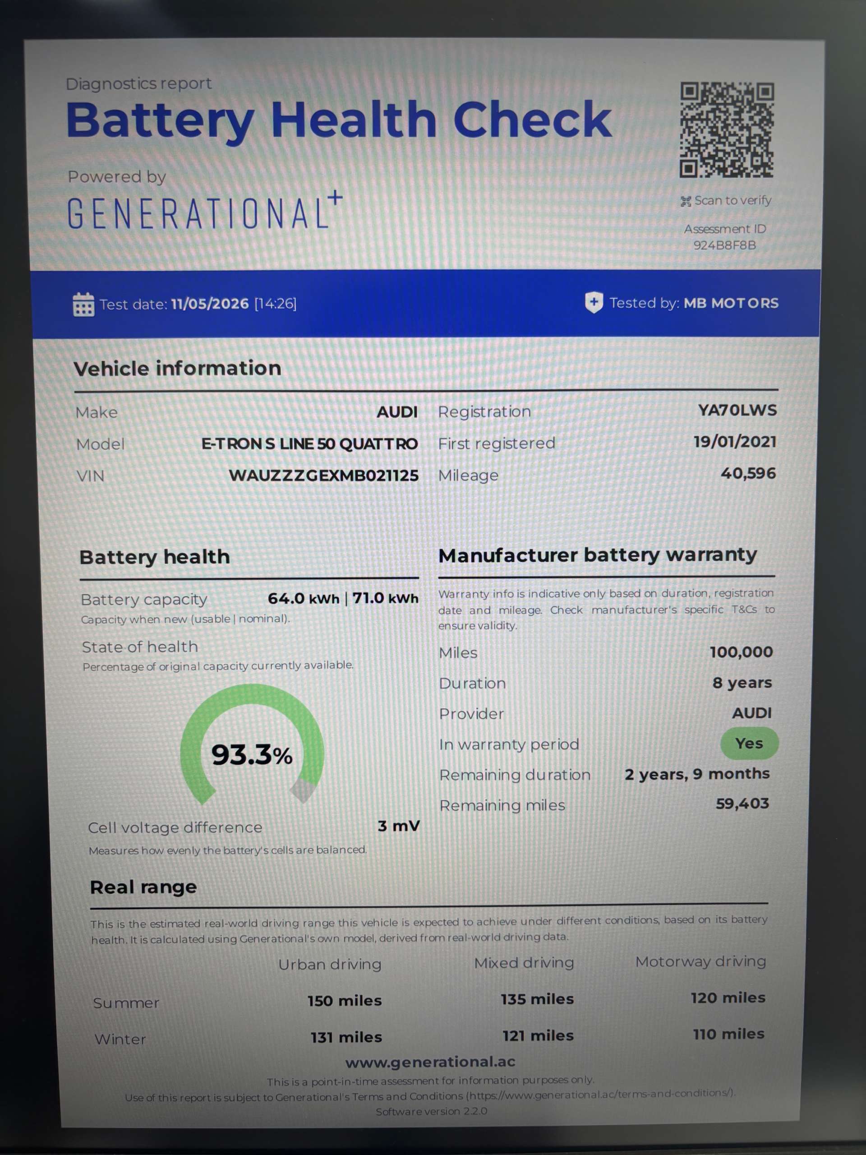Select summer urban range 150 miles

pos(345,1001)
